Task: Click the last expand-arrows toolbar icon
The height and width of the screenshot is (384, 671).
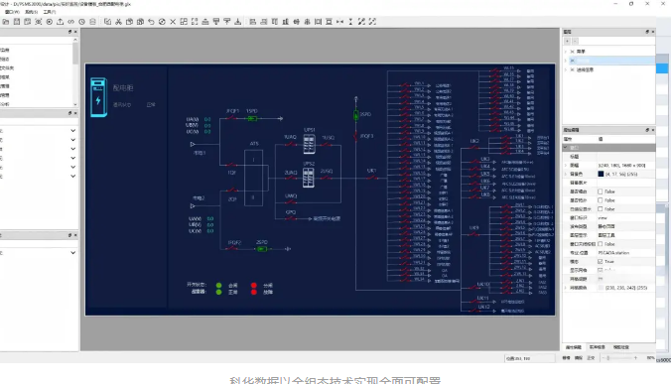Action: click(372, 22)
